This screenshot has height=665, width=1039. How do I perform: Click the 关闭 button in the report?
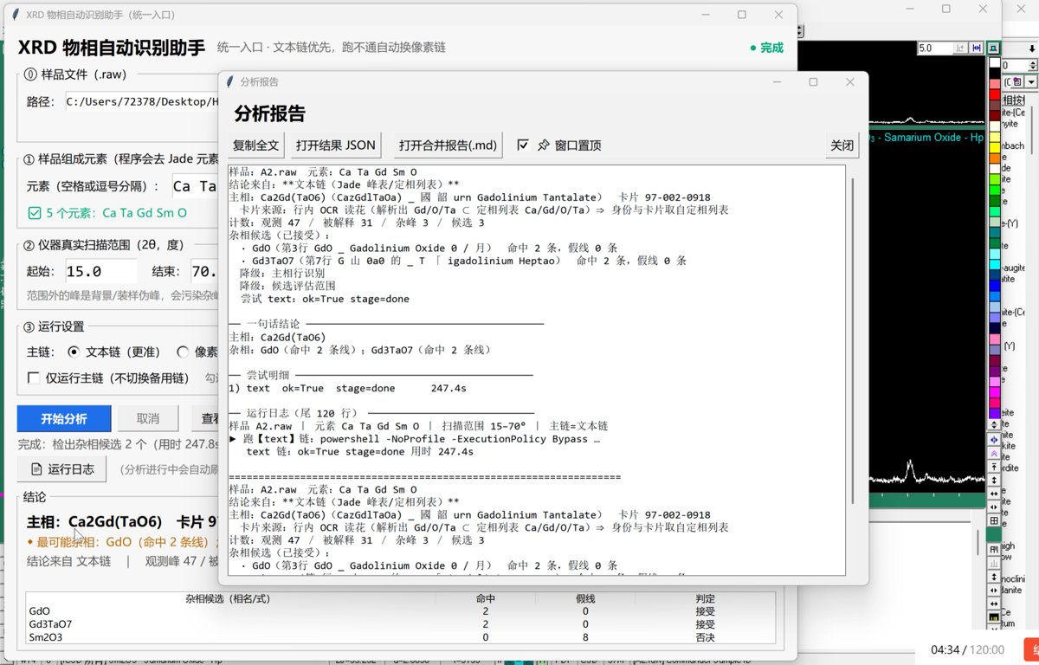[x=842, y=145]
